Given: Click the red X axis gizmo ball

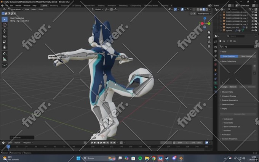Looking at the screenshot, I should tap(202, 24).
